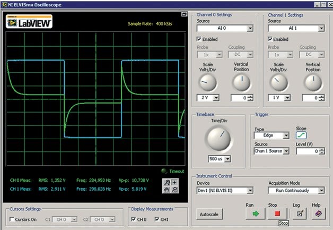The image size is (333, 230).
Task: Toggle the trigger Slope rising-edge button
Action: pos(301,135)
